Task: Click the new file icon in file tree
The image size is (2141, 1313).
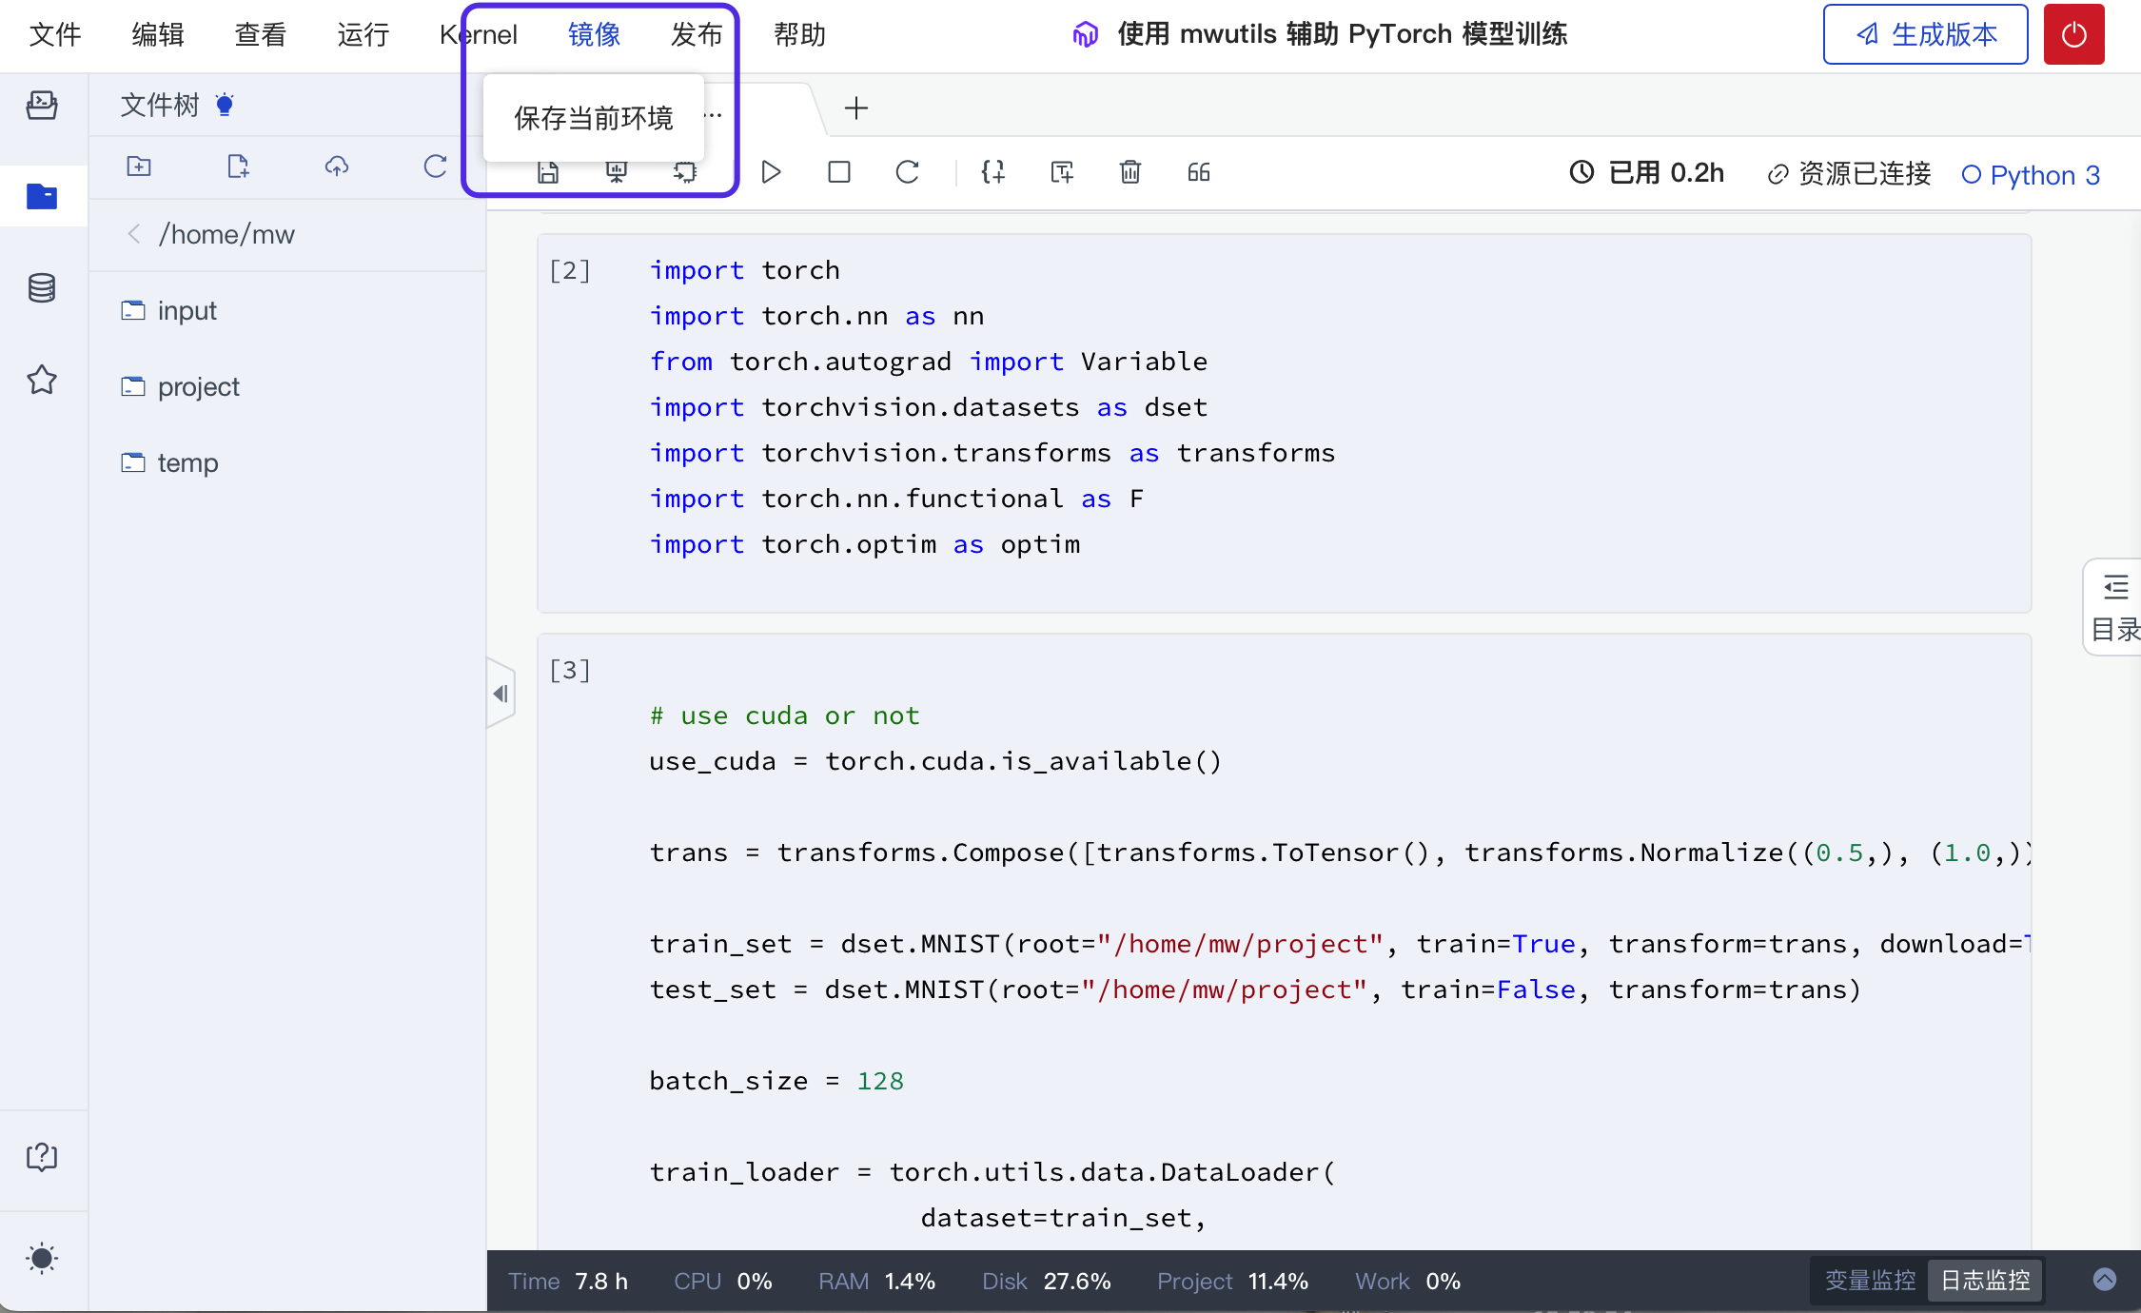Action: 238,167
